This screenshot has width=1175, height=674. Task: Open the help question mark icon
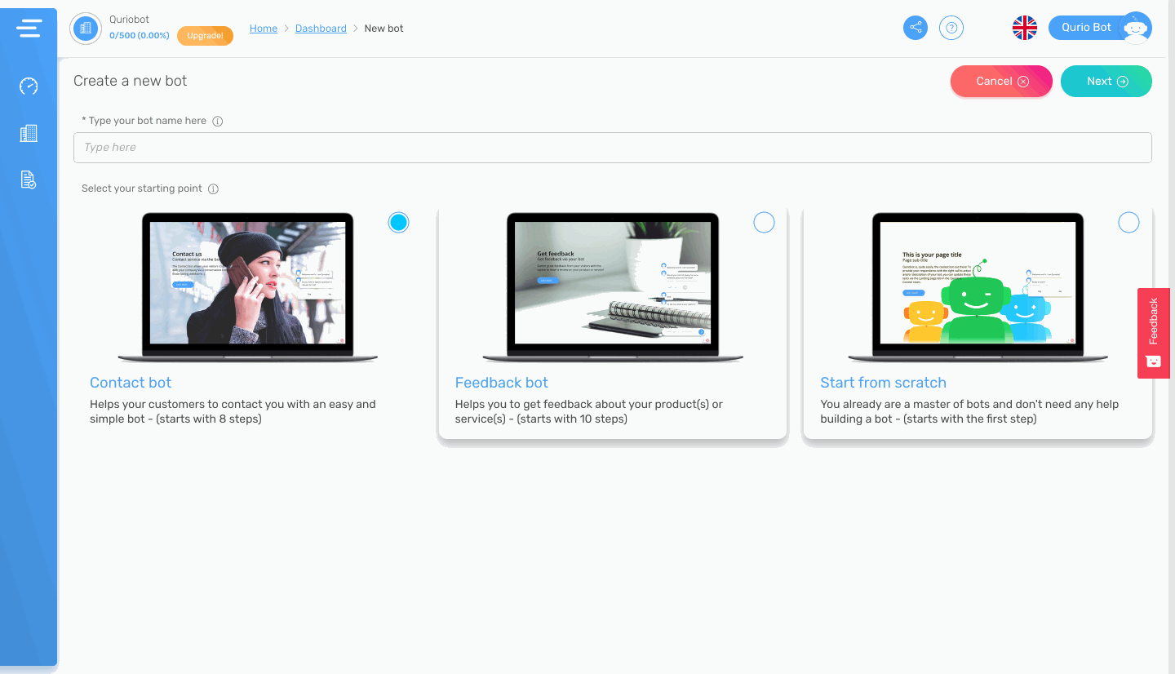[951, 27]
